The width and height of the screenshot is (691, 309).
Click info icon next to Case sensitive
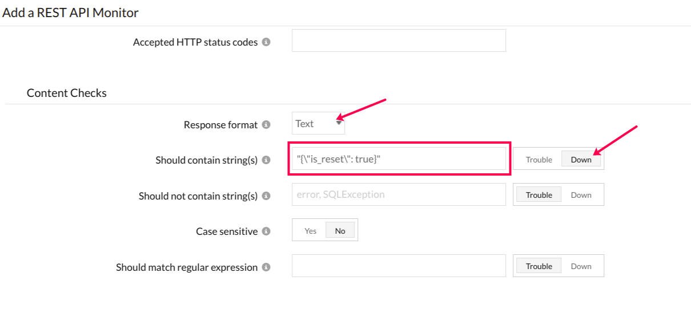pyautogui.click(x=266, y=231)
